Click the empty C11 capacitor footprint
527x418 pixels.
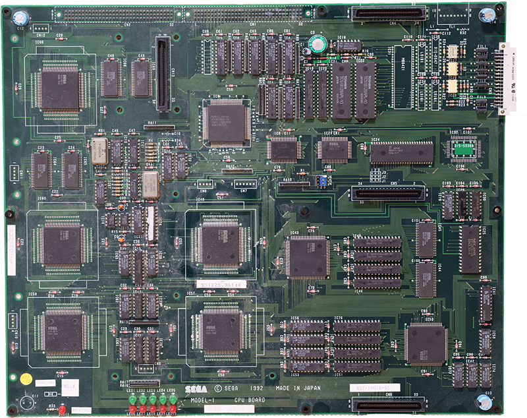point(27,403)
